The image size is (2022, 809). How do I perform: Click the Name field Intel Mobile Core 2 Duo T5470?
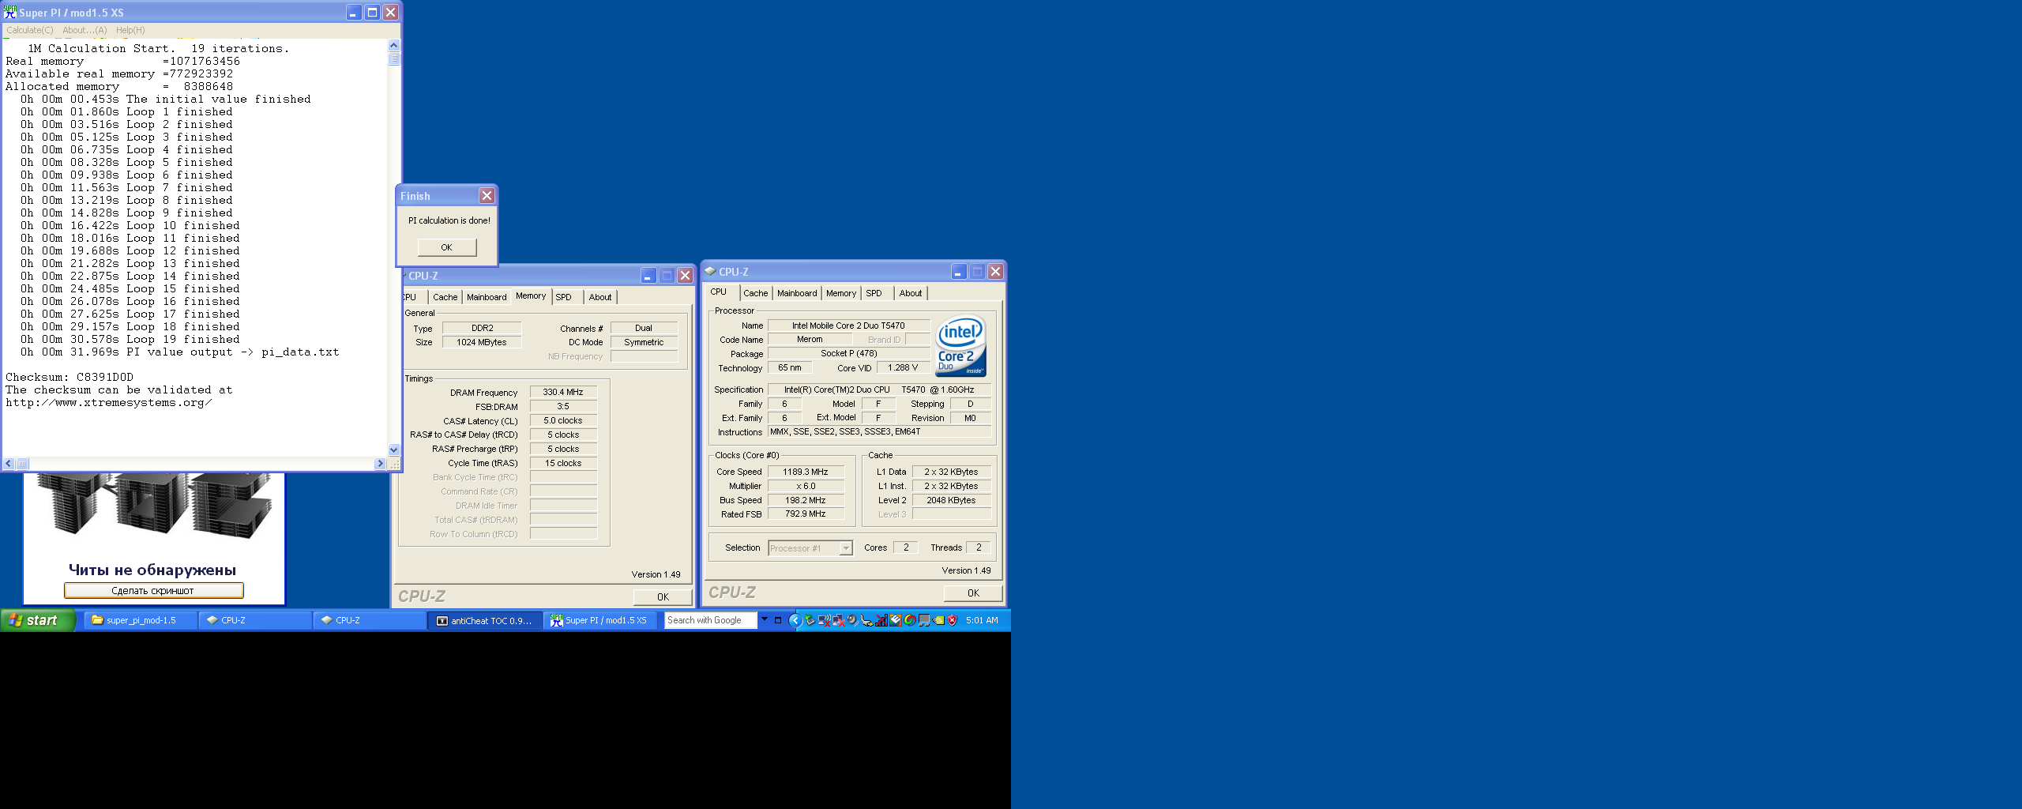[x=848, y=325]
